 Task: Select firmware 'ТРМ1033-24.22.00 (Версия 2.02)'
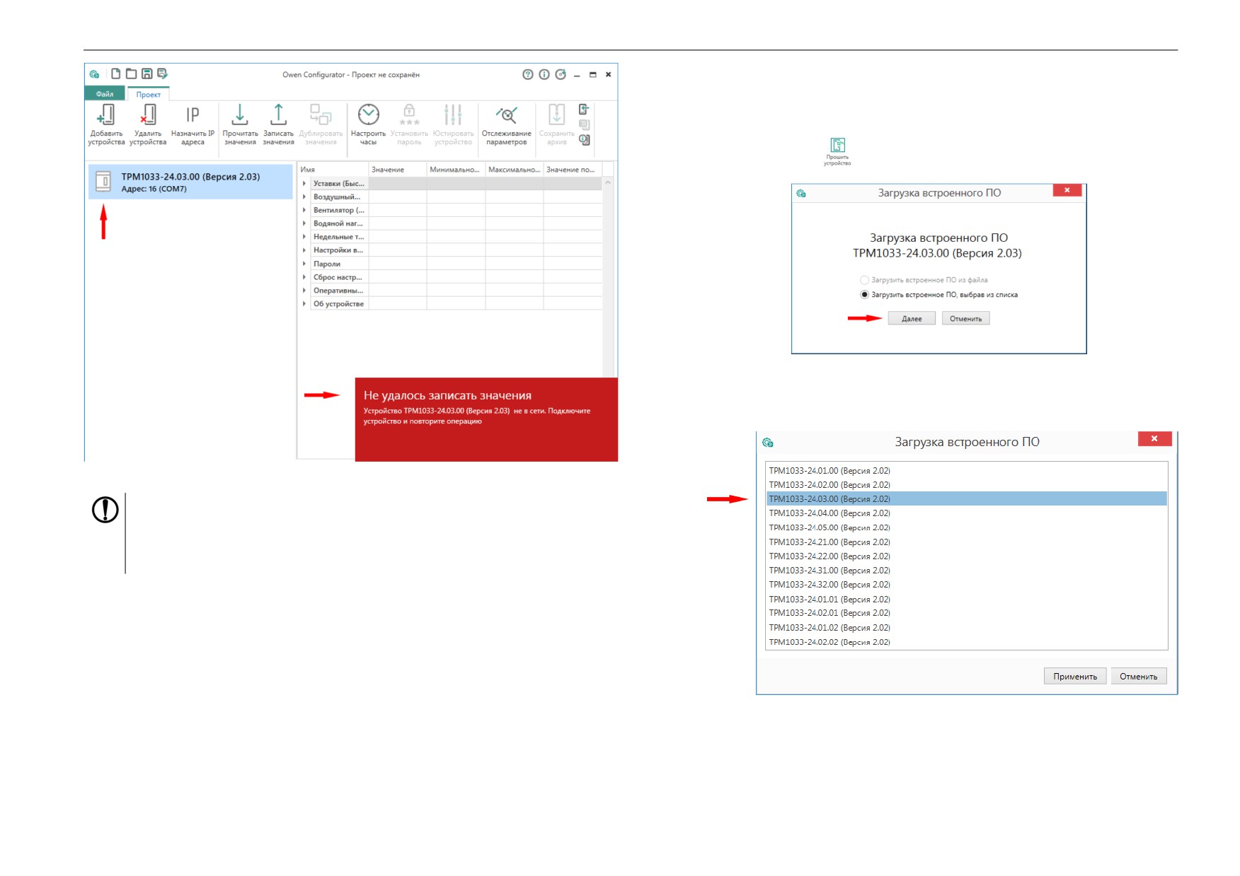tap(966, 556)
